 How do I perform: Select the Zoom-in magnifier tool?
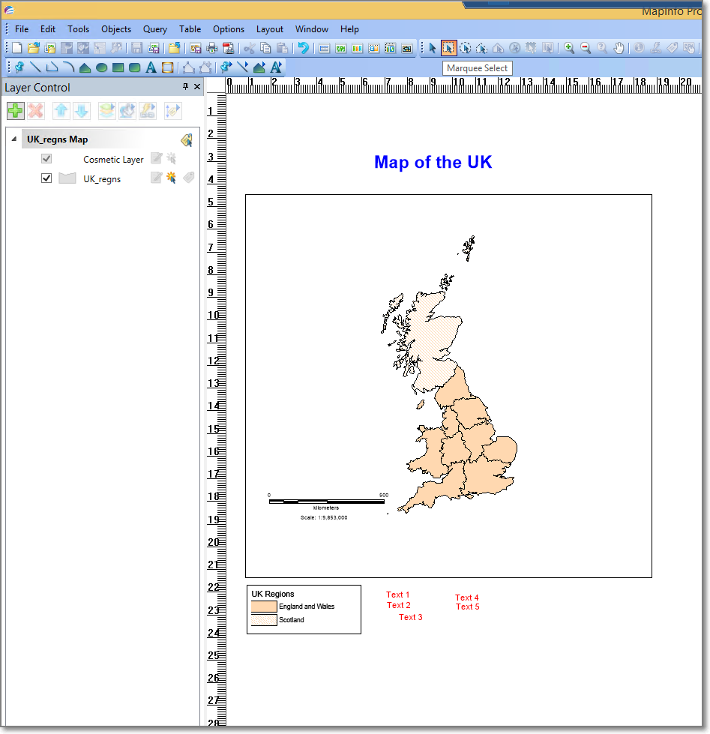(568, 48)
